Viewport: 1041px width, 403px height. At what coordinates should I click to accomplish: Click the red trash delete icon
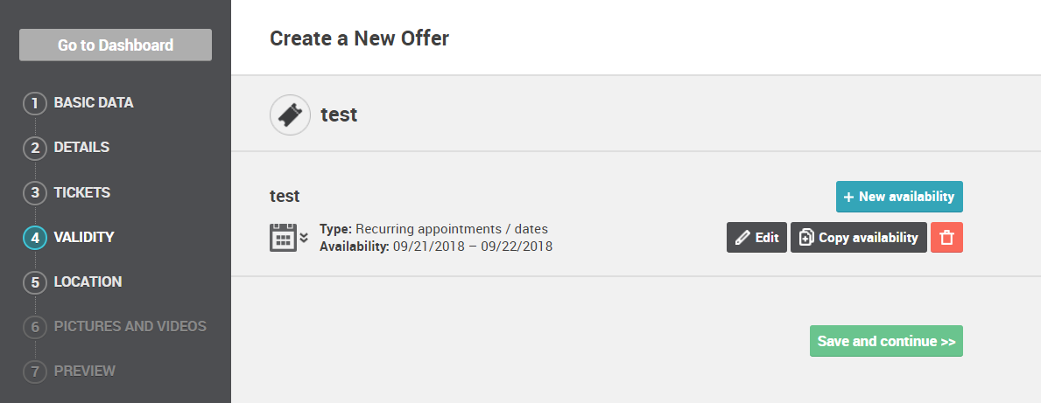click(x=946, y=237)
